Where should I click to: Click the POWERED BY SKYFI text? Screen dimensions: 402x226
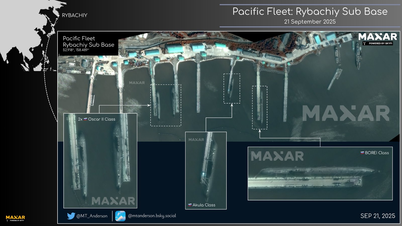pos(380,43)
